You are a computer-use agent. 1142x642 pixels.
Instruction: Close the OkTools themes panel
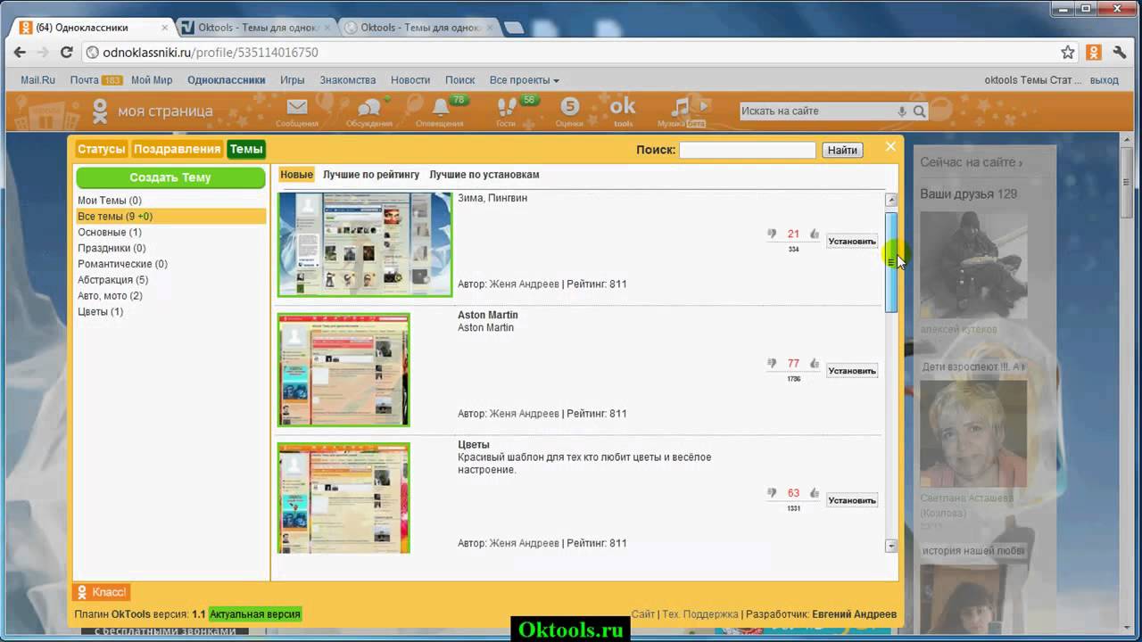coord(890,147)
